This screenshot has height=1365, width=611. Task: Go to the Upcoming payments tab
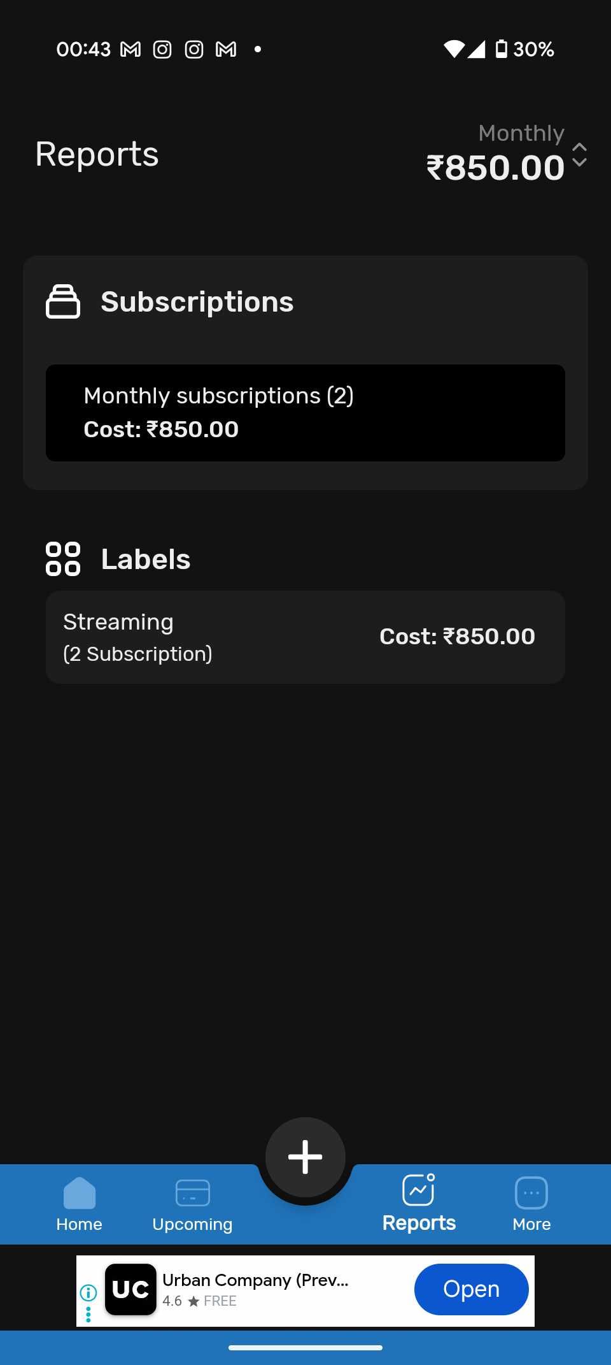tap(192, 1204)
